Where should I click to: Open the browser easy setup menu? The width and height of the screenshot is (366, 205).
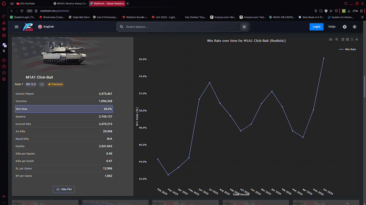point(361,11)
